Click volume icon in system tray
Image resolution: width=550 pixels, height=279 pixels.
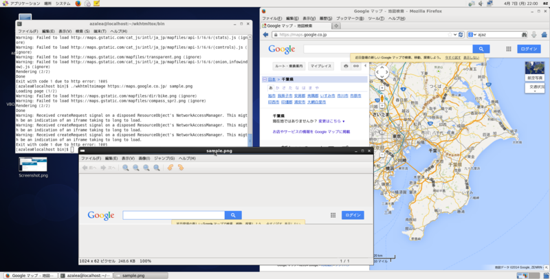pos(481,3)
